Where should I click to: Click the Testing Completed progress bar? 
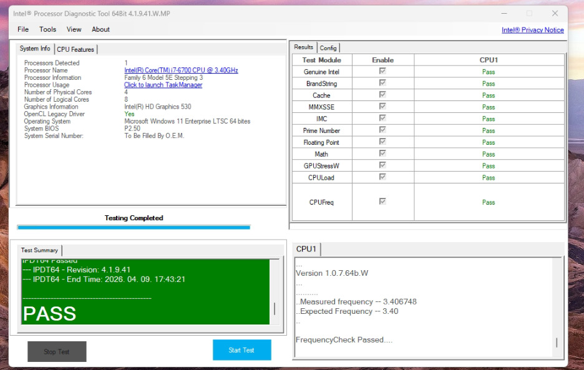[134, 227]
